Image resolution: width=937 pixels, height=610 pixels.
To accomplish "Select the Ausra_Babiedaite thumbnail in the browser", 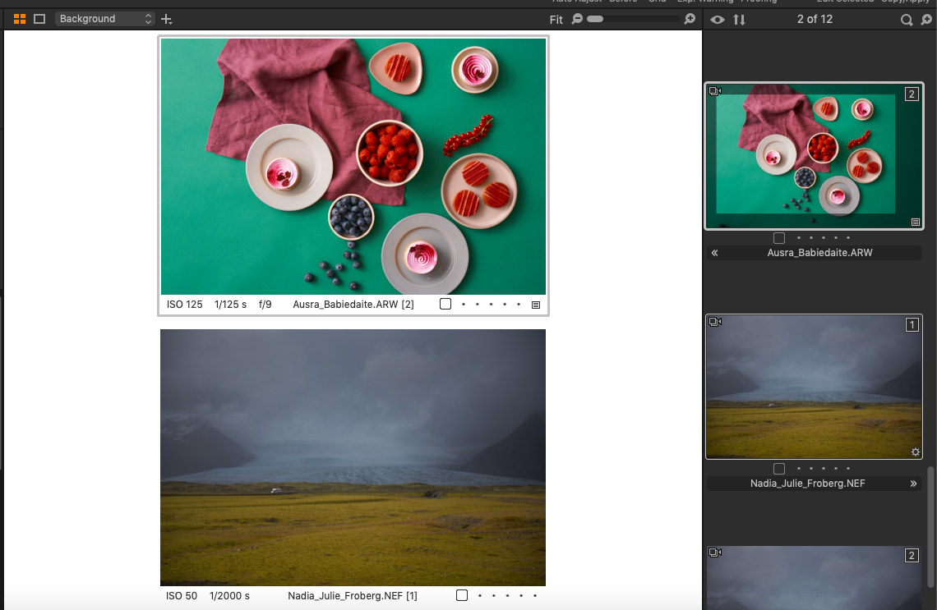I will point(814,156).
